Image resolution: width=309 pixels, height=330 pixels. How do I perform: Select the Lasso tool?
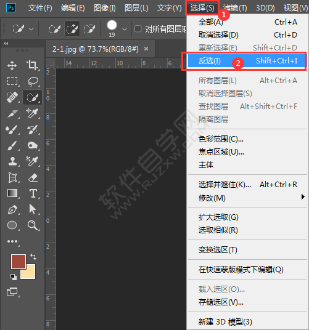tap(33, 81)
